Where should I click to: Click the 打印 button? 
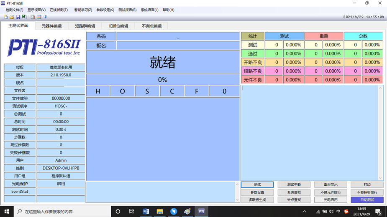367,184
